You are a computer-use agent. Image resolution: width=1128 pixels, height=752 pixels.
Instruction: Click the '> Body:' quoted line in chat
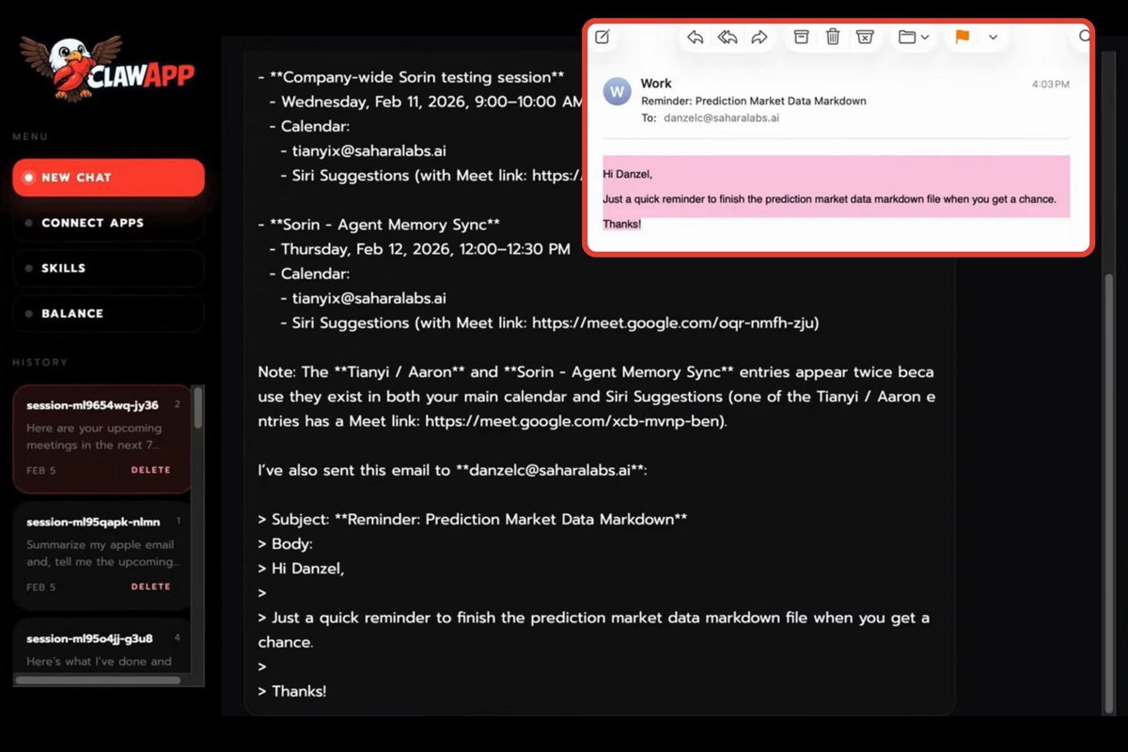point(286,543)
